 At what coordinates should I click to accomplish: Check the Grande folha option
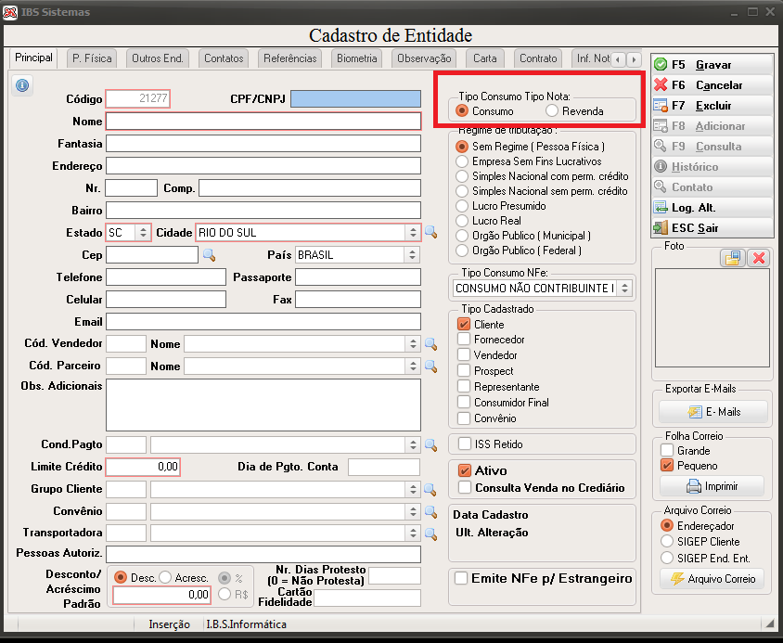coord(667,451)
